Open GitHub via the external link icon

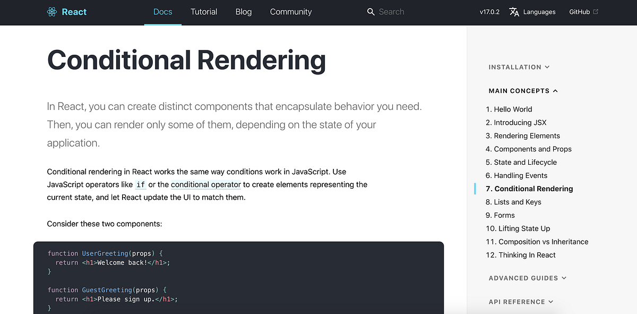595,11
